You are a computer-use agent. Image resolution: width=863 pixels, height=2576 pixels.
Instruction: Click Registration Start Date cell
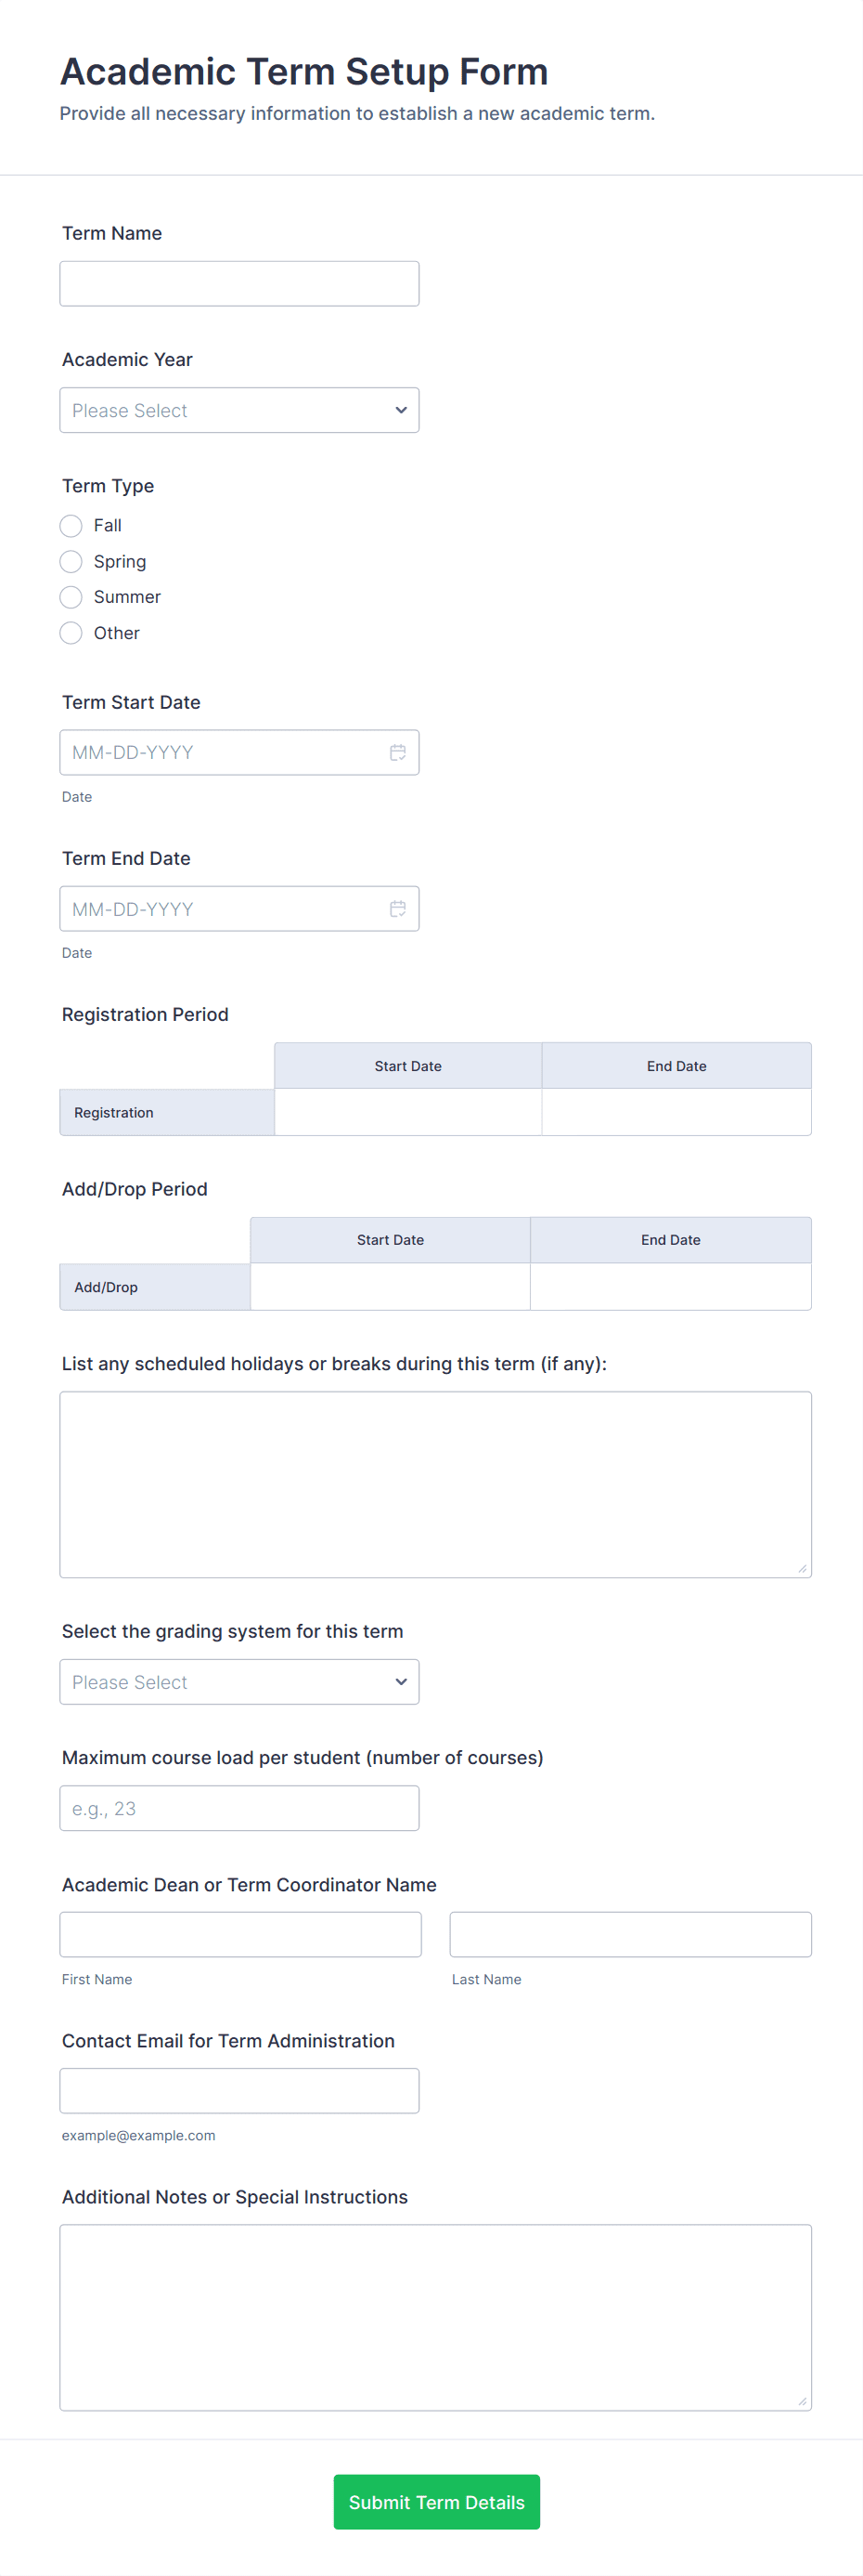(407, 1112)
